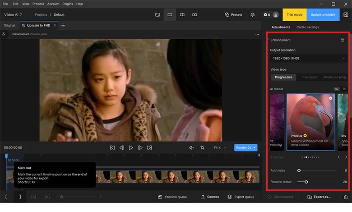This screenshot has width=352, height=212.
Task: Click the Mark in bracket icon
Action: [6, 197]
